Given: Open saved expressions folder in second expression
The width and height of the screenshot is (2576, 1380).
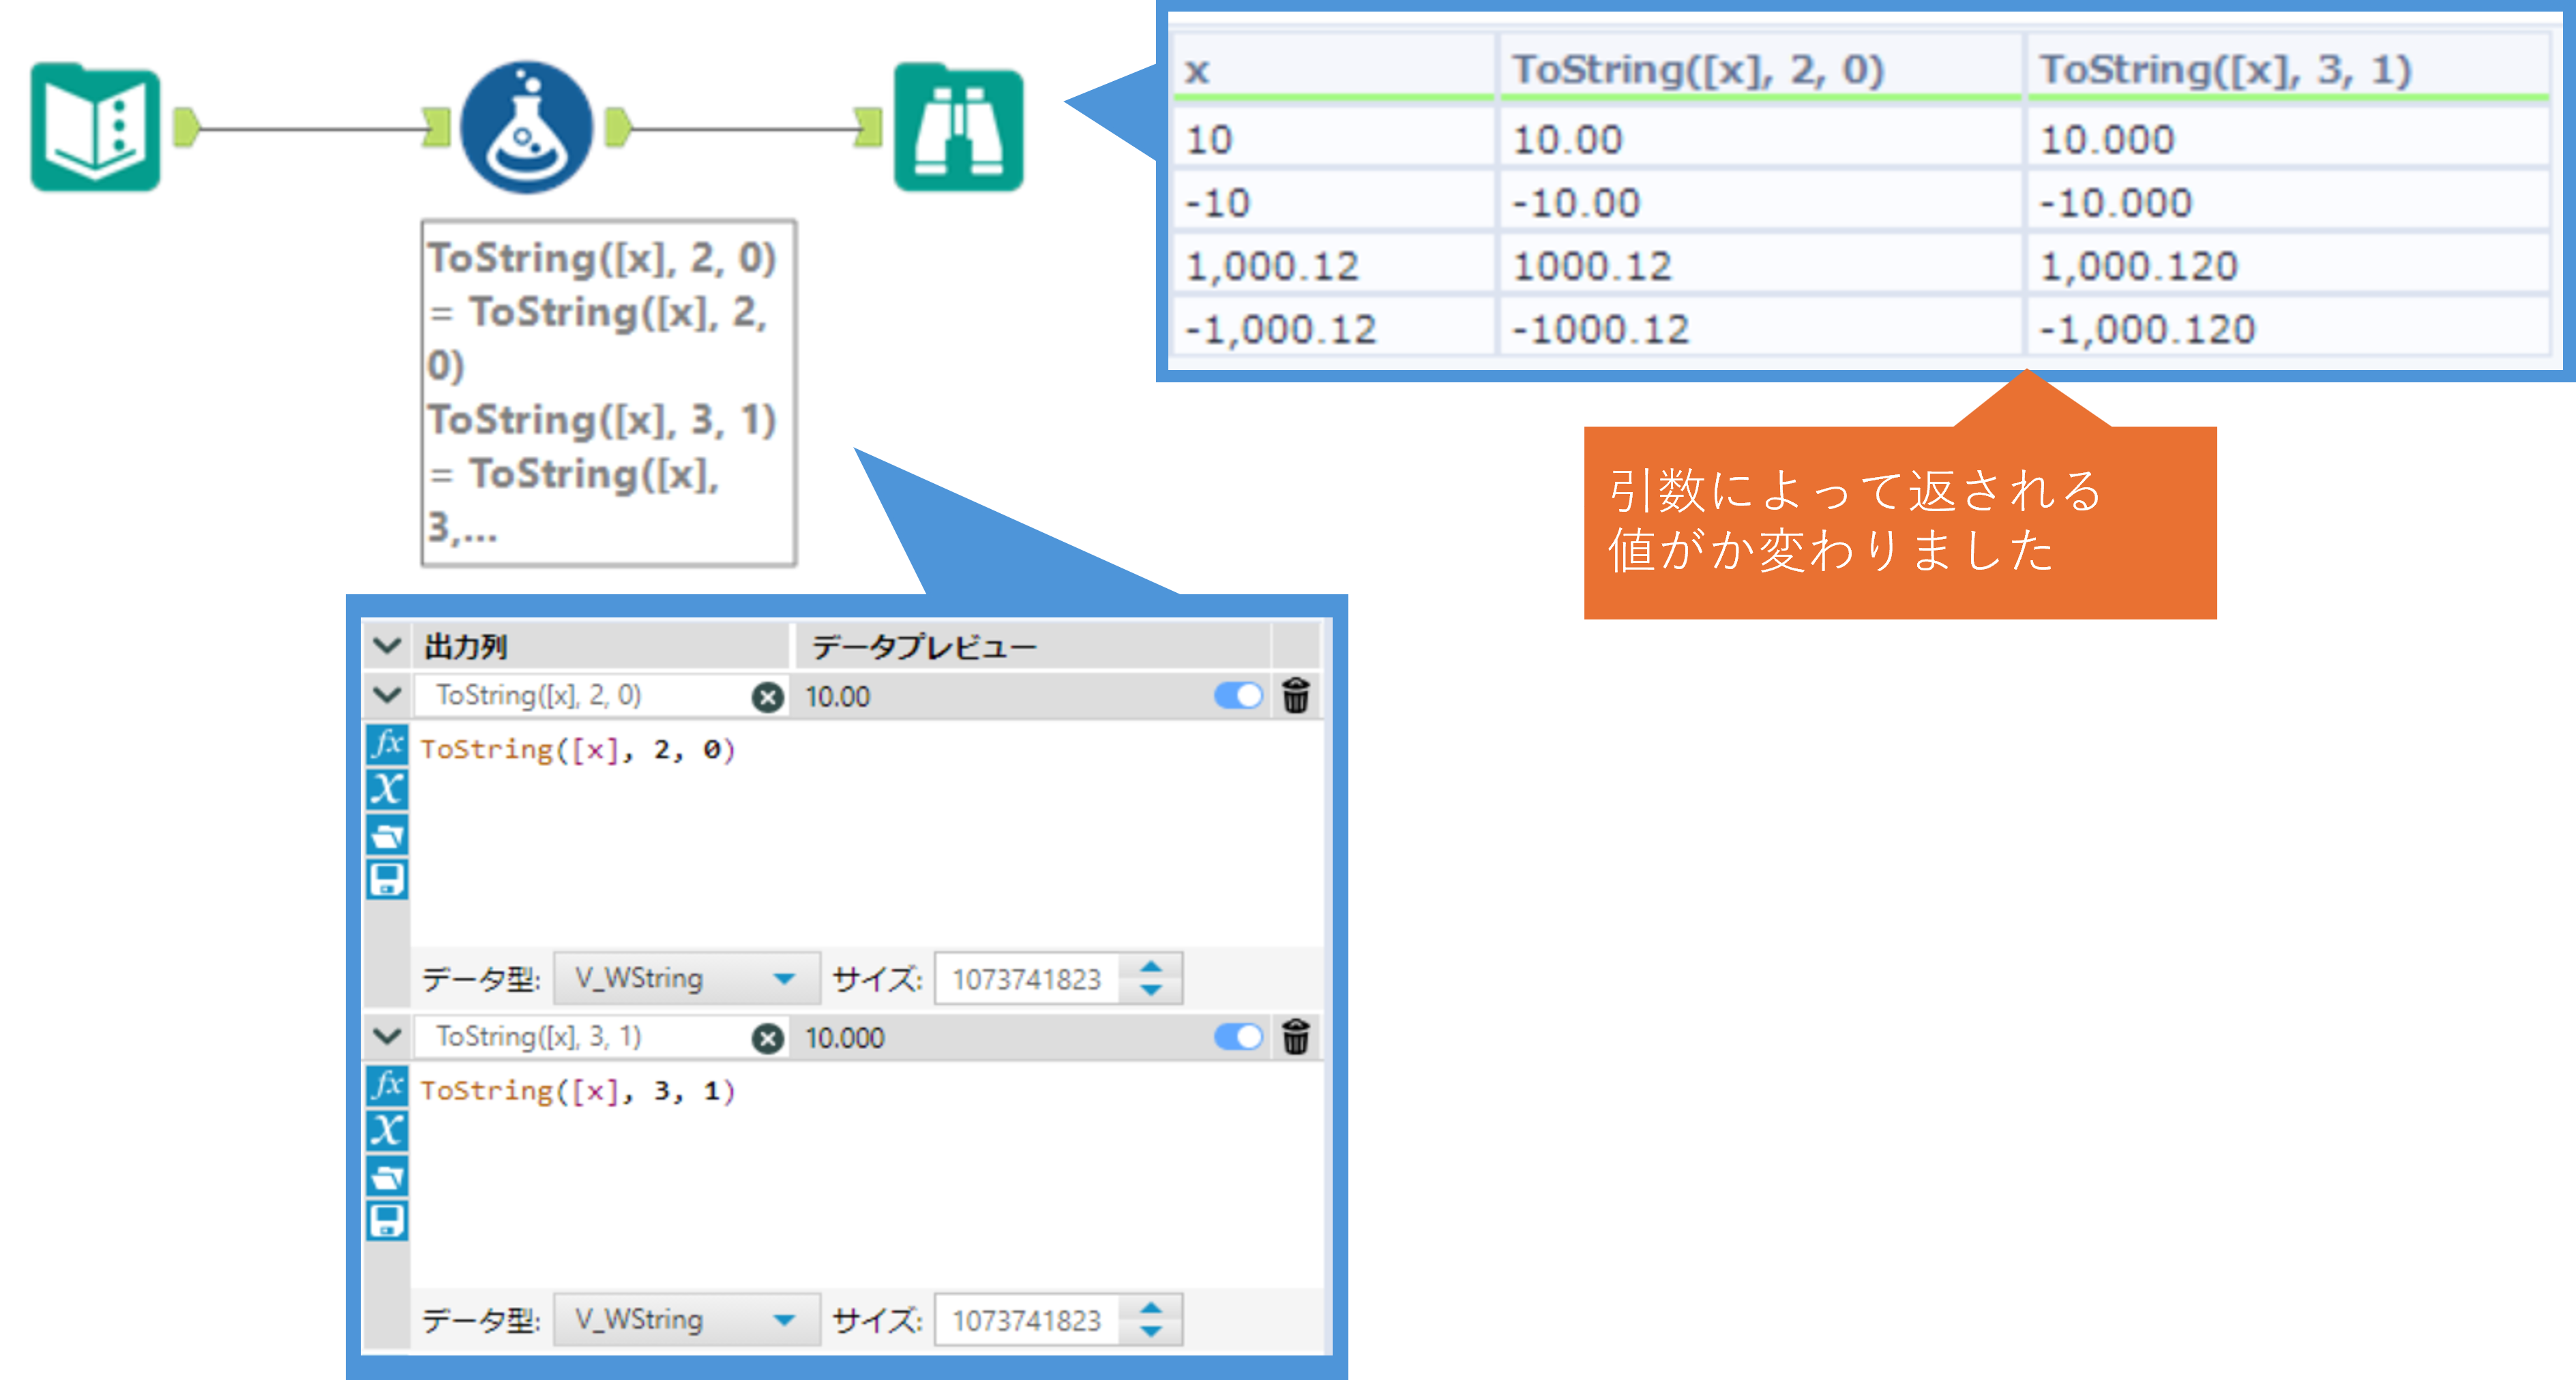Looking at the screenshot, I should [x=387, y=1176].
